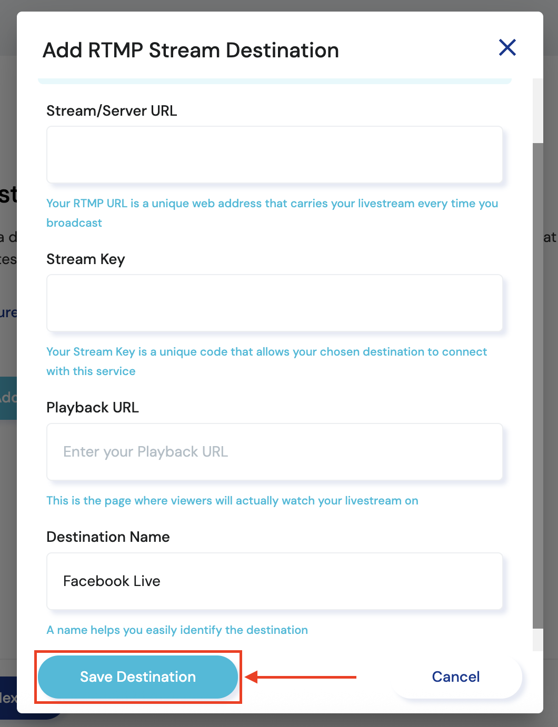Cancel adding the stream destination
Viewport: 558px width, 727px height.
point(455,676)
